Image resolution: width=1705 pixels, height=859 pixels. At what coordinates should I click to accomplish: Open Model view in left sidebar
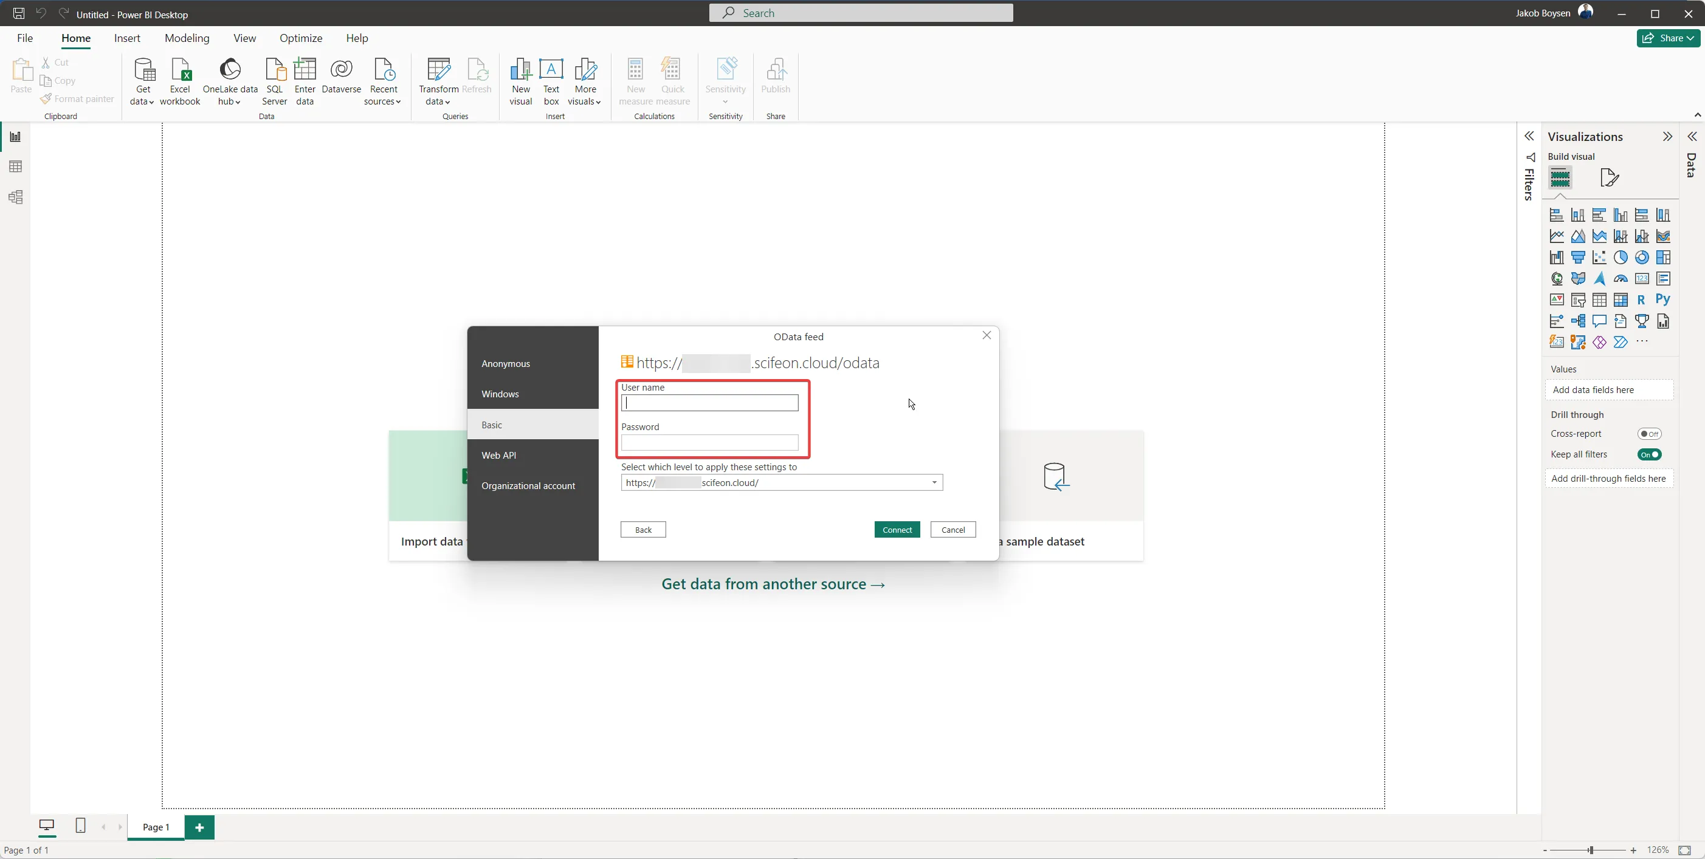(x=15, y=197)
